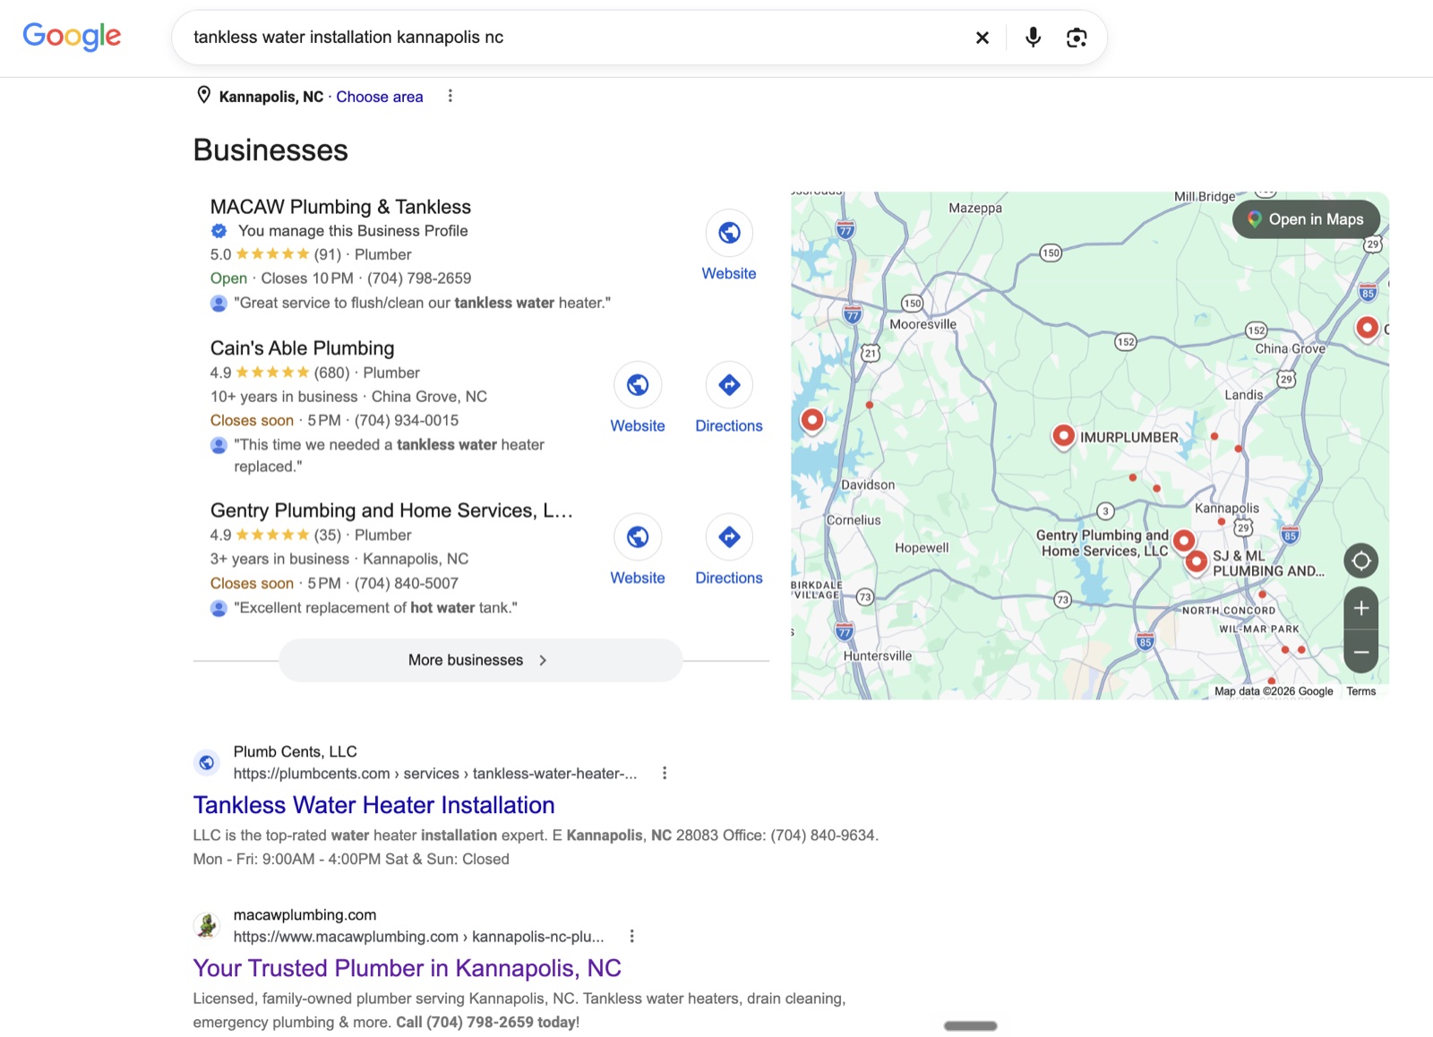This screenshot has height=1037, width=1433.
Task: Get directions to Cain's Able Plumbing
Action: pyautogui.click(x=729, y=385)
